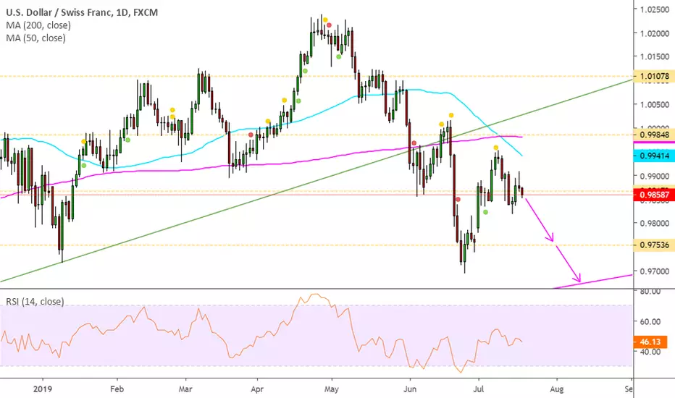
Task: Click the 1.00500 price axis label
Action: tap(654, 104)
